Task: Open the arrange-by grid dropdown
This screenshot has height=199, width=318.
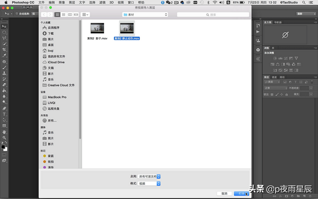Action: tap(85, 15)
